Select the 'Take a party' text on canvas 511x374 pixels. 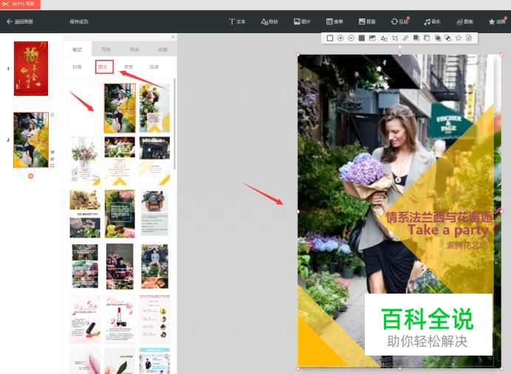coord(447,230)
